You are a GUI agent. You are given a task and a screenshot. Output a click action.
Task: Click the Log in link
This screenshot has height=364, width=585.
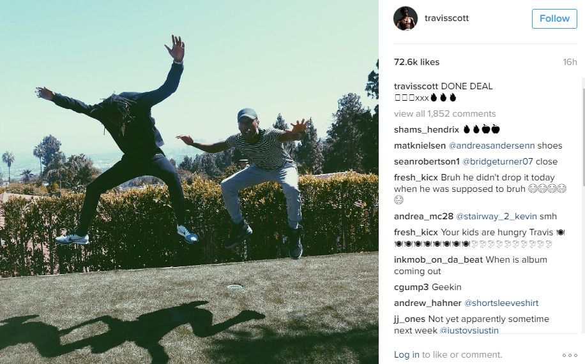[x=407, y=354]
